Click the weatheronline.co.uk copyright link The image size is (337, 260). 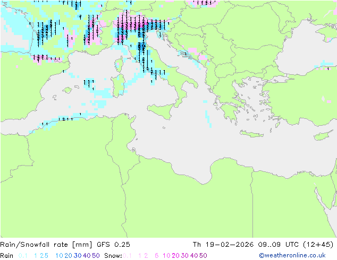(292, 255)
